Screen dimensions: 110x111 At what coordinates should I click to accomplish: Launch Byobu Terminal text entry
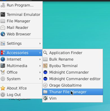click(63, 66)
